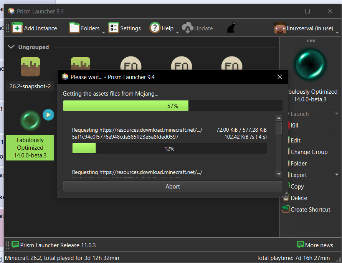The width and height of the screenshot is (342, 263).
Task: Click Export in the side panel
Action: click(x=299, y=175)
